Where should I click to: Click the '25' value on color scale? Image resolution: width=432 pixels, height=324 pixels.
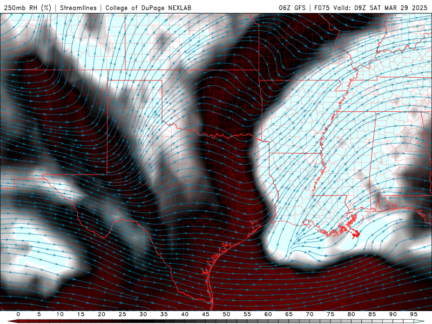[x=122, y=314]
